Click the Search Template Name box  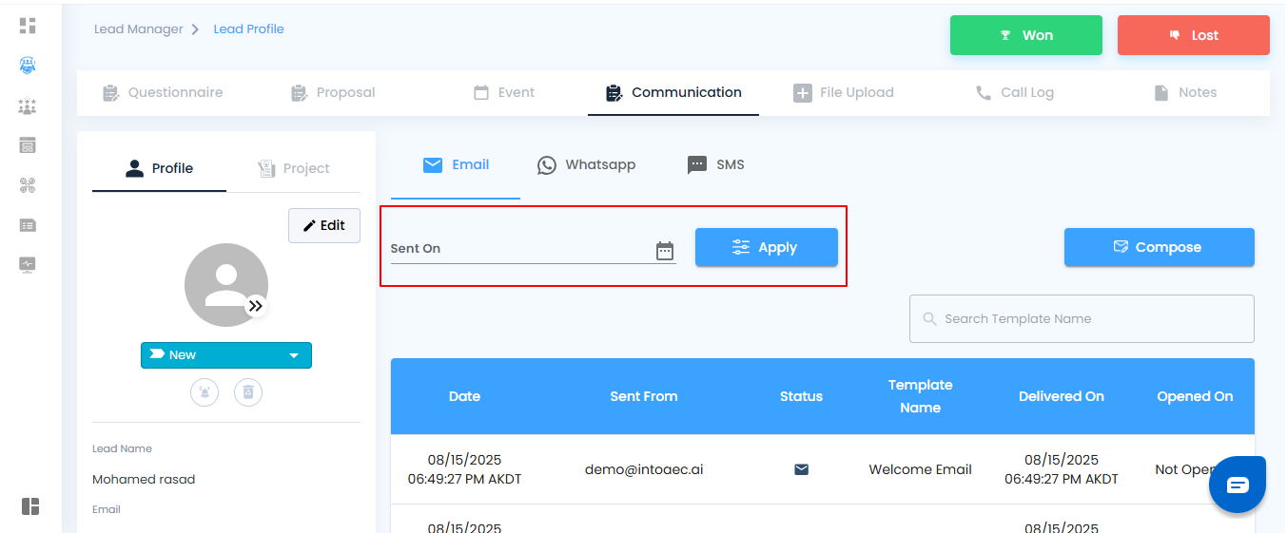point(1082,318)
